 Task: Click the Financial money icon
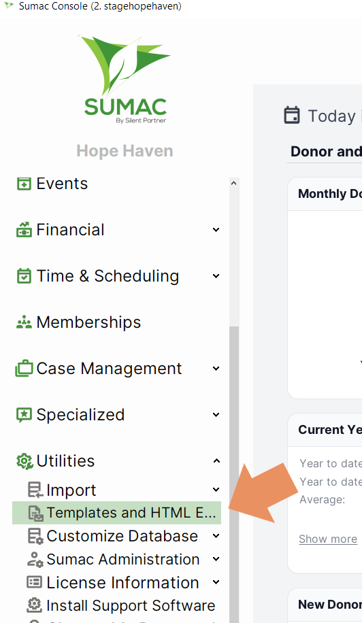pyautogui.click(x=24, y=230)
